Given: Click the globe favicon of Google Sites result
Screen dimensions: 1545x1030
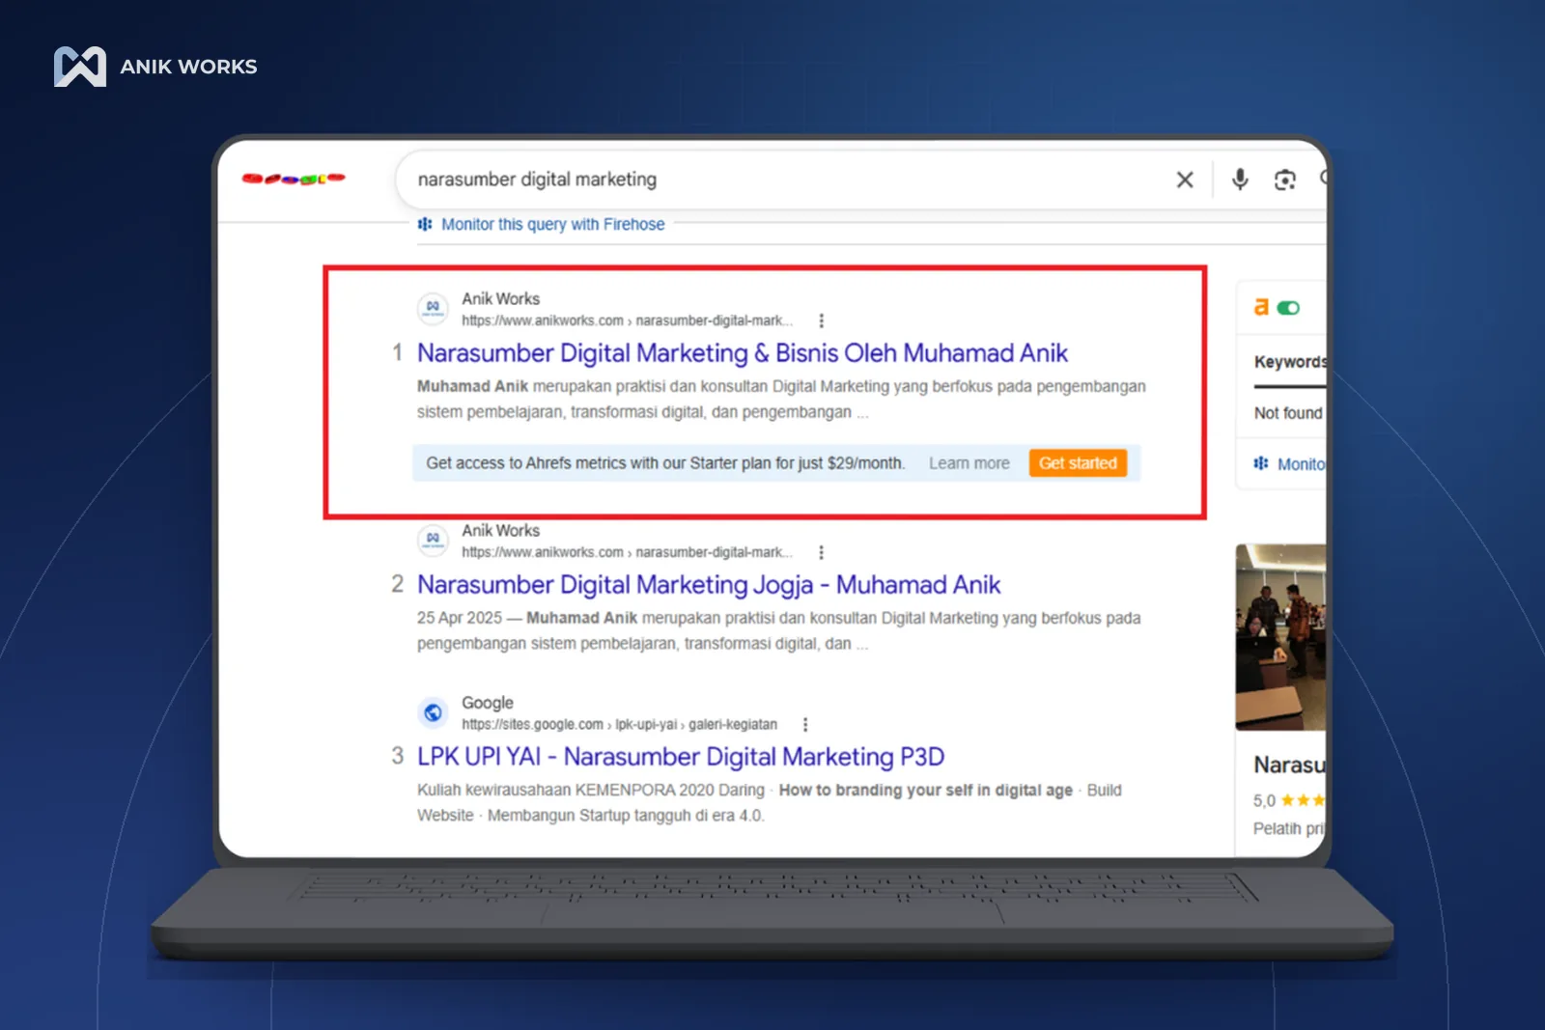Looking at the screenshot, I should (433, 712).
